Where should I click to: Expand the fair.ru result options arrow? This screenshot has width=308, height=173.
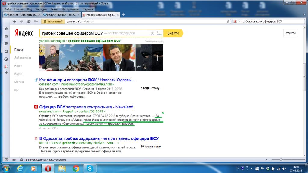[118, 143]
